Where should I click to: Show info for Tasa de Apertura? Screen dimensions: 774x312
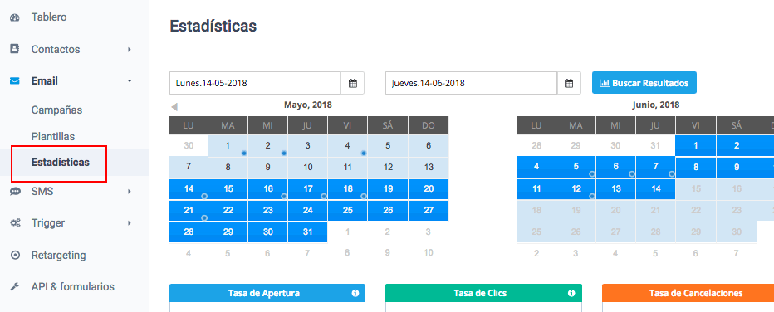click(355, 293)
